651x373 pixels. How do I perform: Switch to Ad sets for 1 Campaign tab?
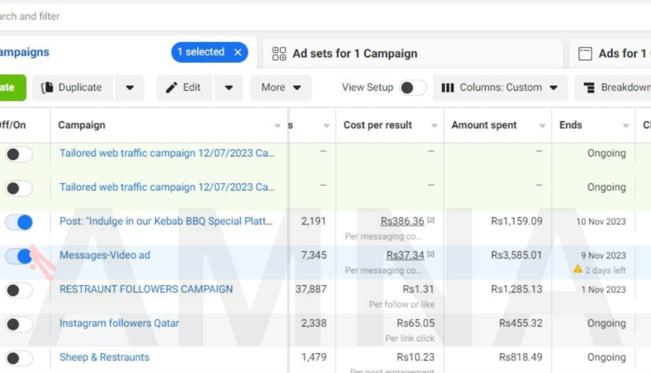tap(354, 54)
